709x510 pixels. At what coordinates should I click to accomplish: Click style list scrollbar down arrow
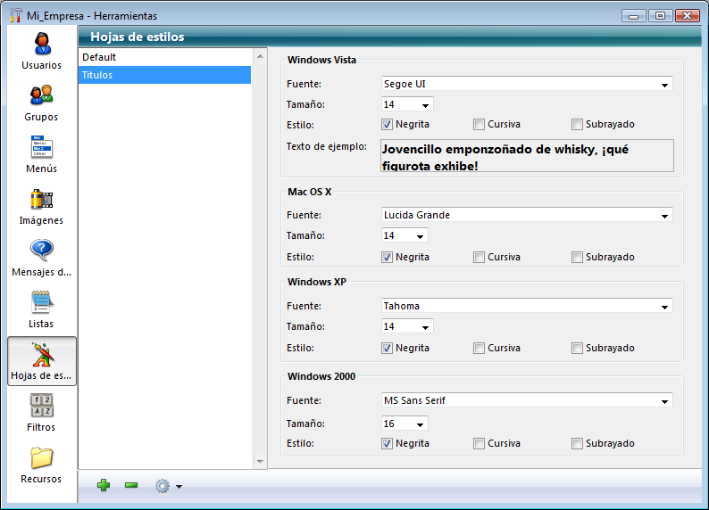point(261,462)
